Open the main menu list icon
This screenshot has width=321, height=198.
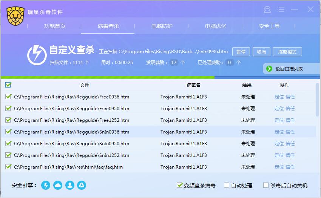[281, 9]
